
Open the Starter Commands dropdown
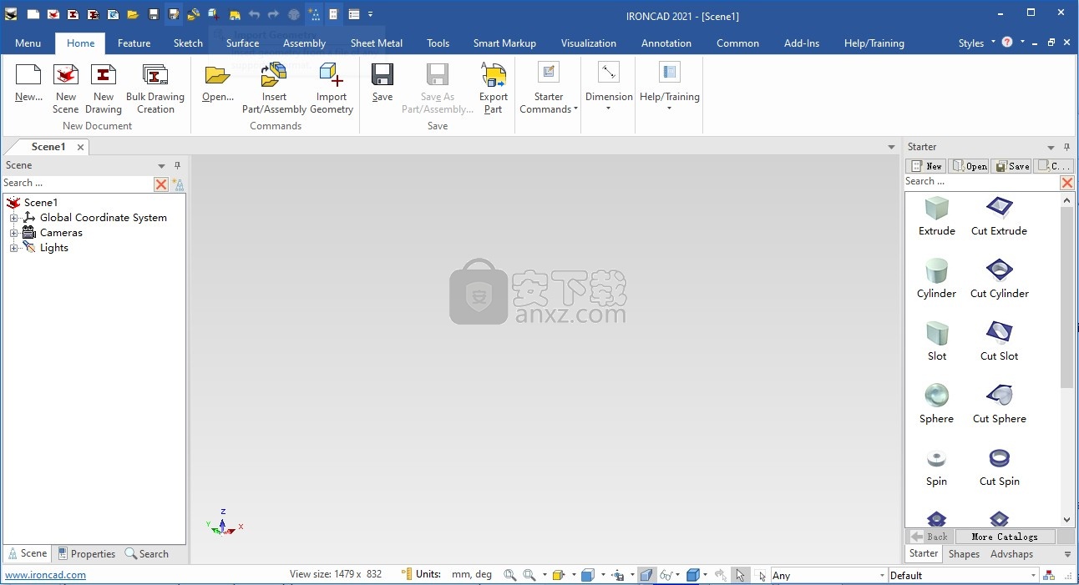(549, 87)
